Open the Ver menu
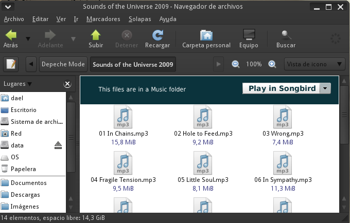 tap(61, 19)
